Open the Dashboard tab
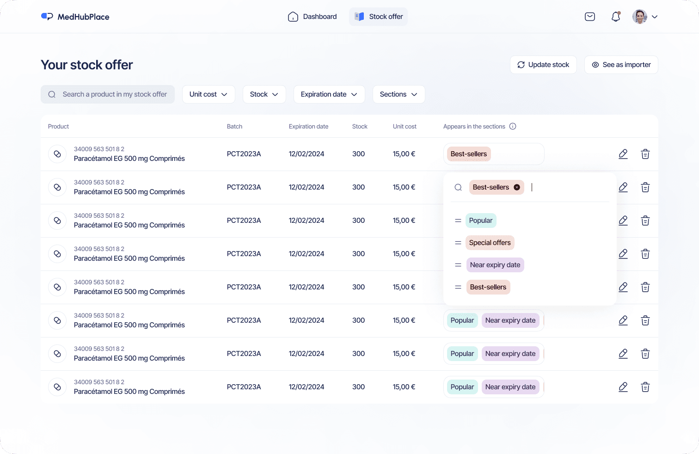699x454 pixels. point(313,17)
